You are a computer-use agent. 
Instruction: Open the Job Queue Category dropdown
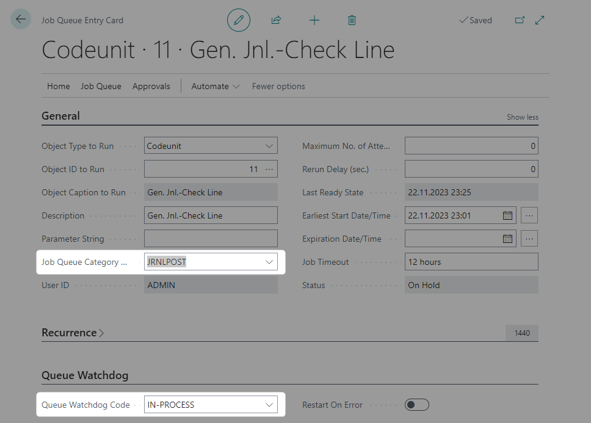coord(269,261)
